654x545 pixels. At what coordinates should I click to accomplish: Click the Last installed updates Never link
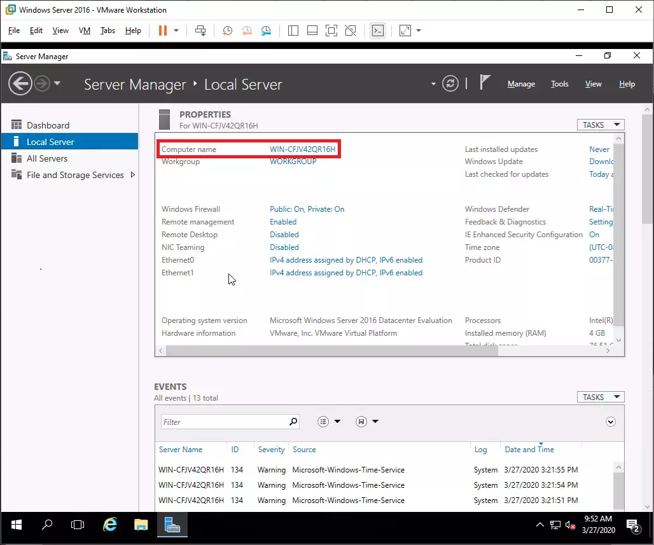[x=599, y=149]
